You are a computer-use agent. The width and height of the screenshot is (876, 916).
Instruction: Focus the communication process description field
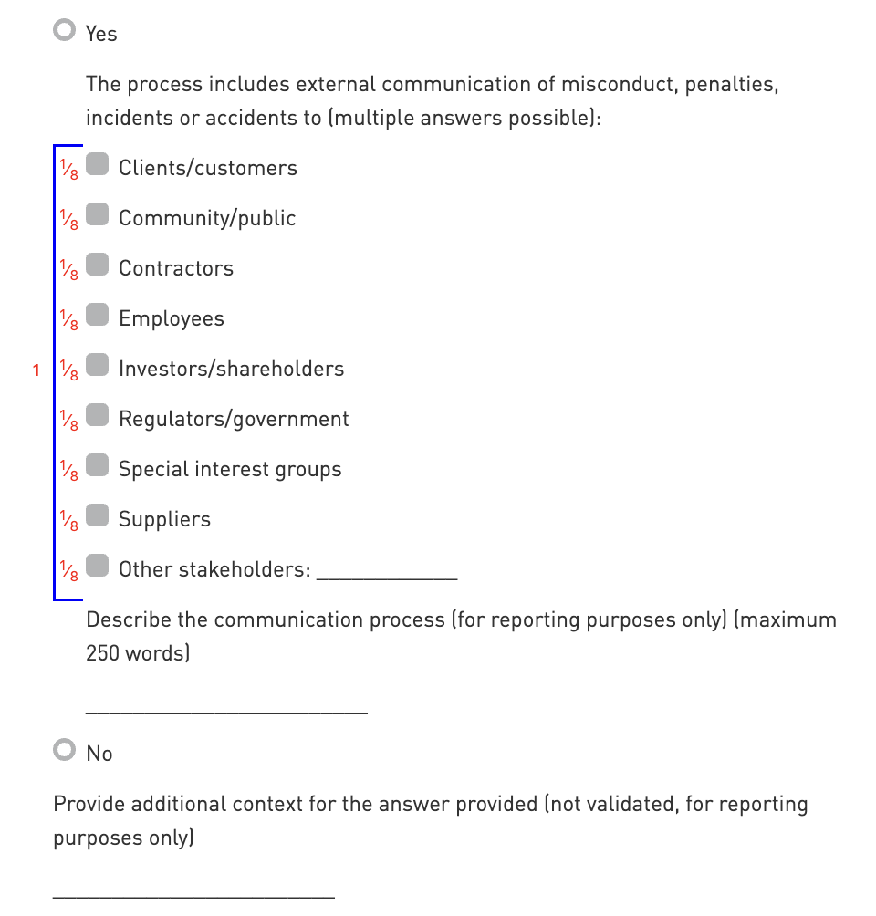click(226, 703)
